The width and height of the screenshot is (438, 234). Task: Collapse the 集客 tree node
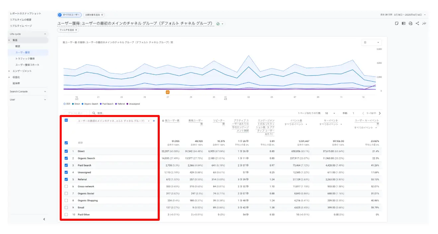coord(9,40)
